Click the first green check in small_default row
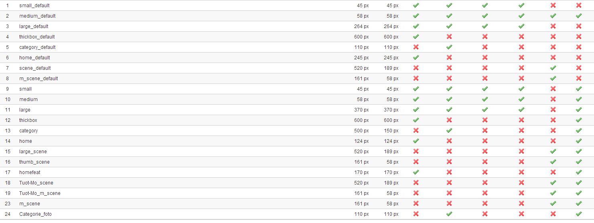Viewport: 594px width, 223px height. (416, 5)
